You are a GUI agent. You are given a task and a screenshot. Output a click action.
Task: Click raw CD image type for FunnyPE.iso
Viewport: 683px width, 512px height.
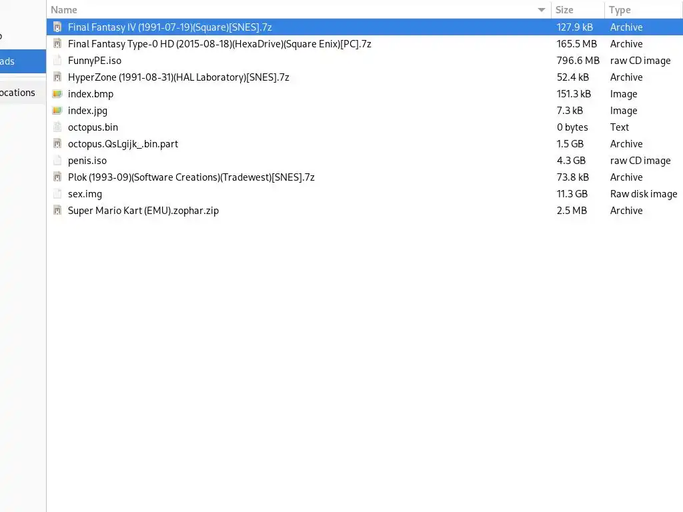coord(640,60)
